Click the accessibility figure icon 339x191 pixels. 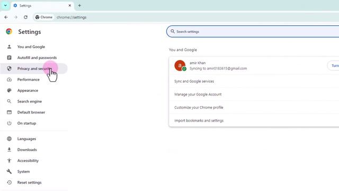[x=9, y=160]
